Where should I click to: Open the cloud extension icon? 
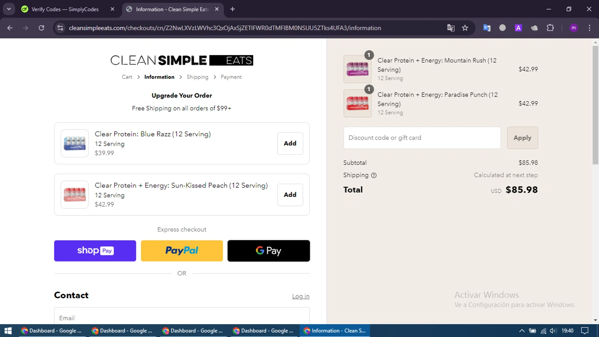click(x=534, y=28)
